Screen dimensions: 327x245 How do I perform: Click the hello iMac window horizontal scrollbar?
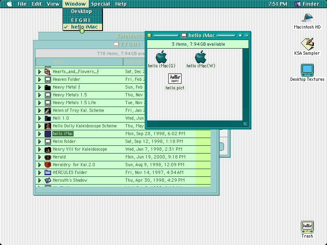click(195, 123)
